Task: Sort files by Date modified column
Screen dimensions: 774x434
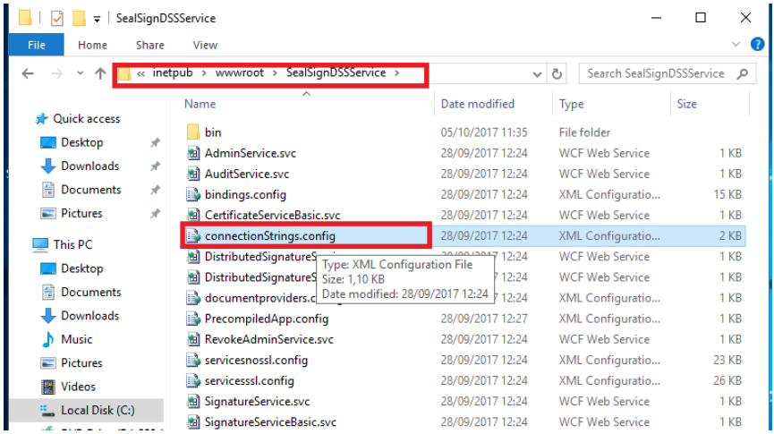Action: tap(478, 104)
